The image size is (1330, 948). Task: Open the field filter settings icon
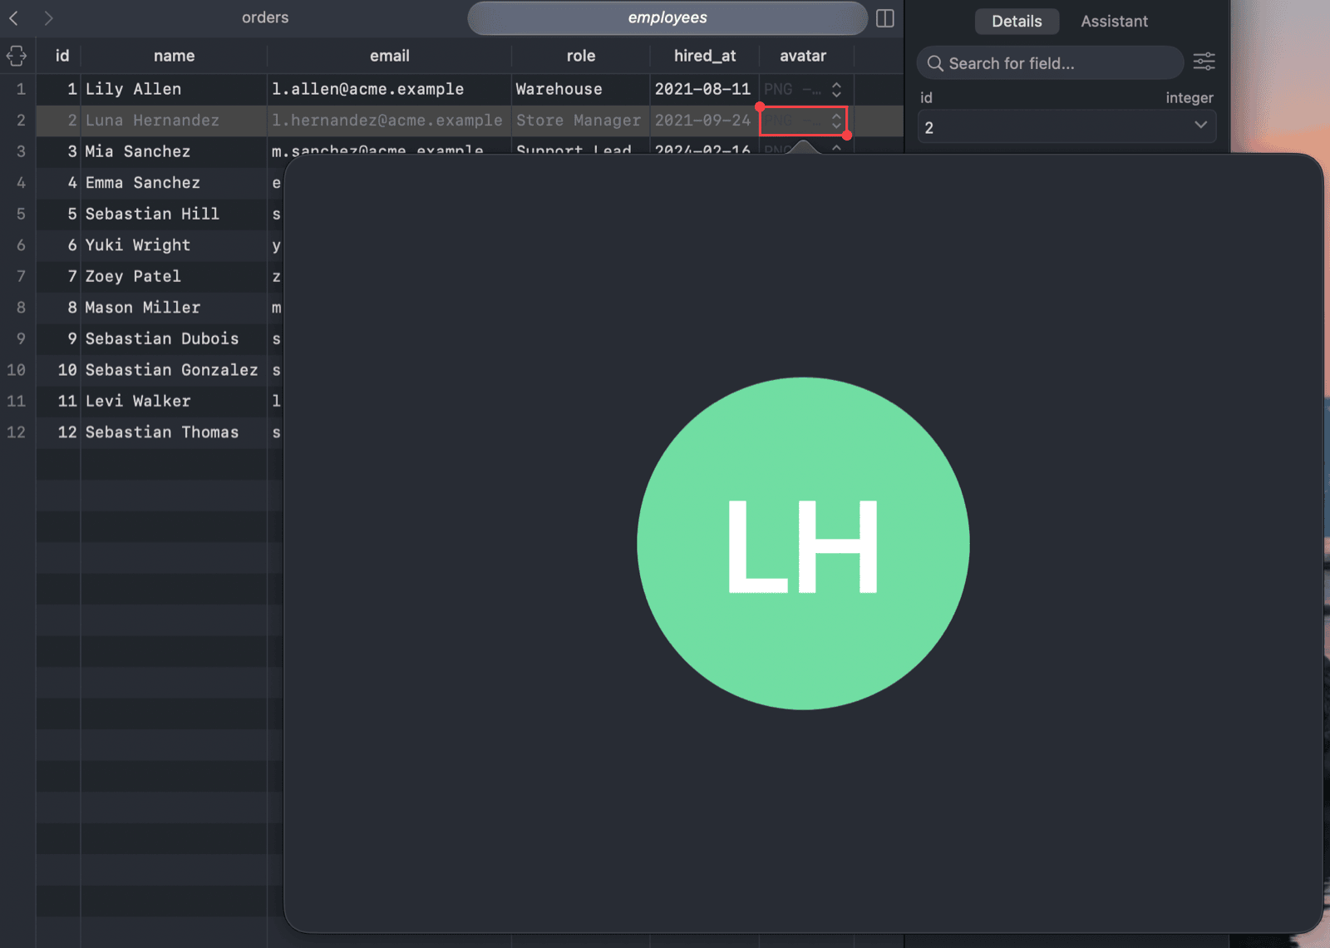1204,62
